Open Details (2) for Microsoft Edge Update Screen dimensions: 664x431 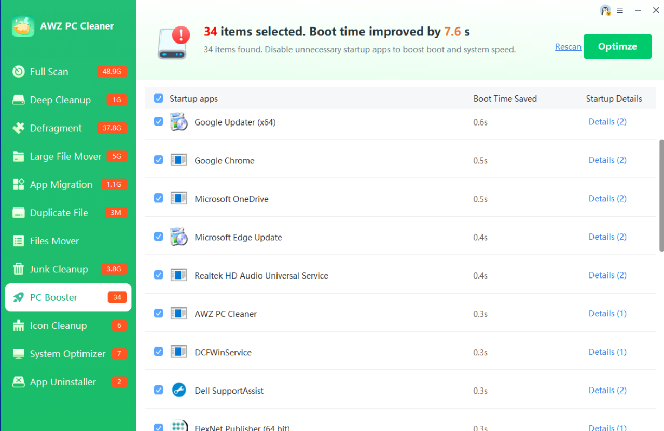[x=607, y=237]
